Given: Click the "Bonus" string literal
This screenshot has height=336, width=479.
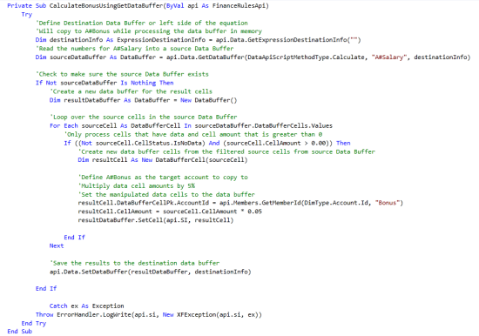Looking at the screenshot, I should point(387,203).
